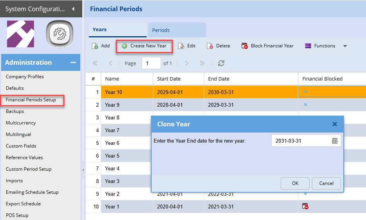Viewport: 366px width, 220px height.
Task: Cancel the Clone Year dialog
Action: pos(326,183)
